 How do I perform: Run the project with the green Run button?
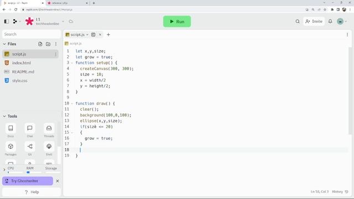tap(177, 22)
